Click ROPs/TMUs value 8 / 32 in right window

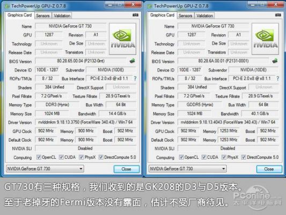190,78
